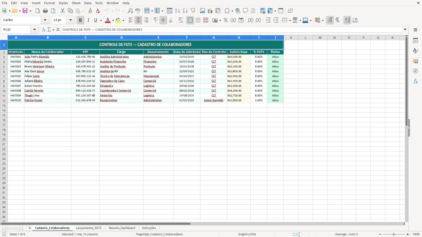Toggle Align Right

click(146, 20)
